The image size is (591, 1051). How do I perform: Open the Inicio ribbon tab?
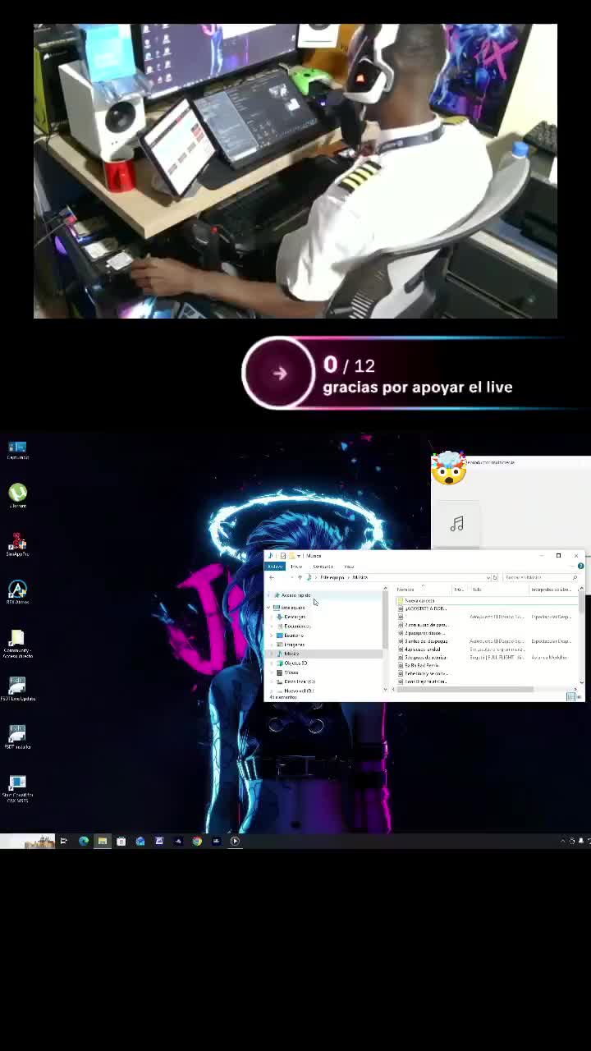coord(296,566)
